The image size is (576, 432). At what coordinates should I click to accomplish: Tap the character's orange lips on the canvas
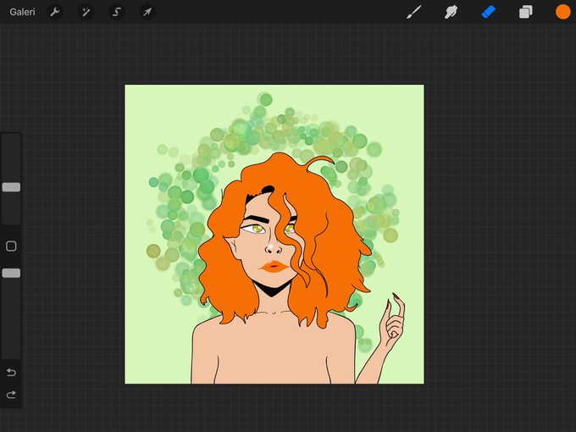pyautogui.click(x=274, y=266)
